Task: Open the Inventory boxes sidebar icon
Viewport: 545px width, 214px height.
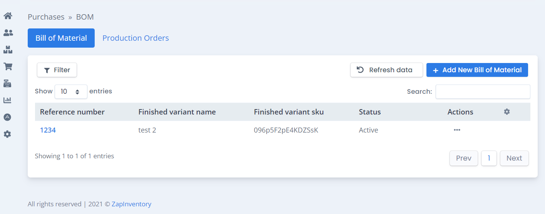Action: (8, 50)
